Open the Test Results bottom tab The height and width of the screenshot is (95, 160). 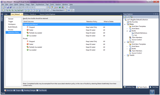click(42, 90)
